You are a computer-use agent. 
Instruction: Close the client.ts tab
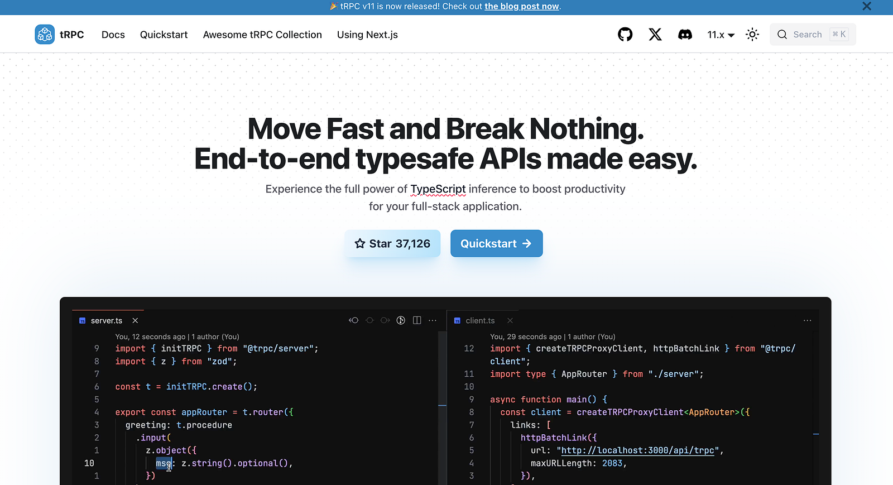click(510, 320)
